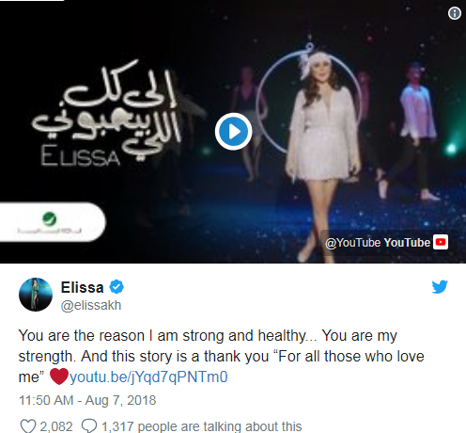Open the youtu.be/jYqd7qPNTm0 link
This screenshot has width=466, height=433.
coord(148,377)
